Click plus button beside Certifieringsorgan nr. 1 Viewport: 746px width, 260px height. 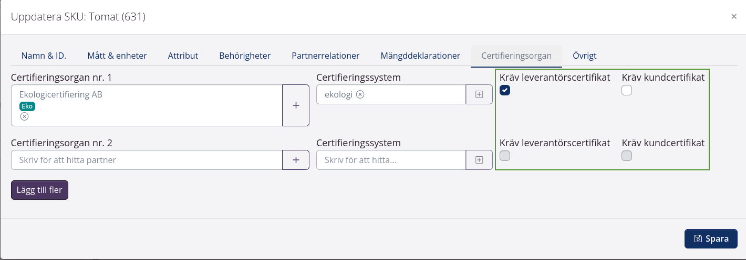click(296, 105)
